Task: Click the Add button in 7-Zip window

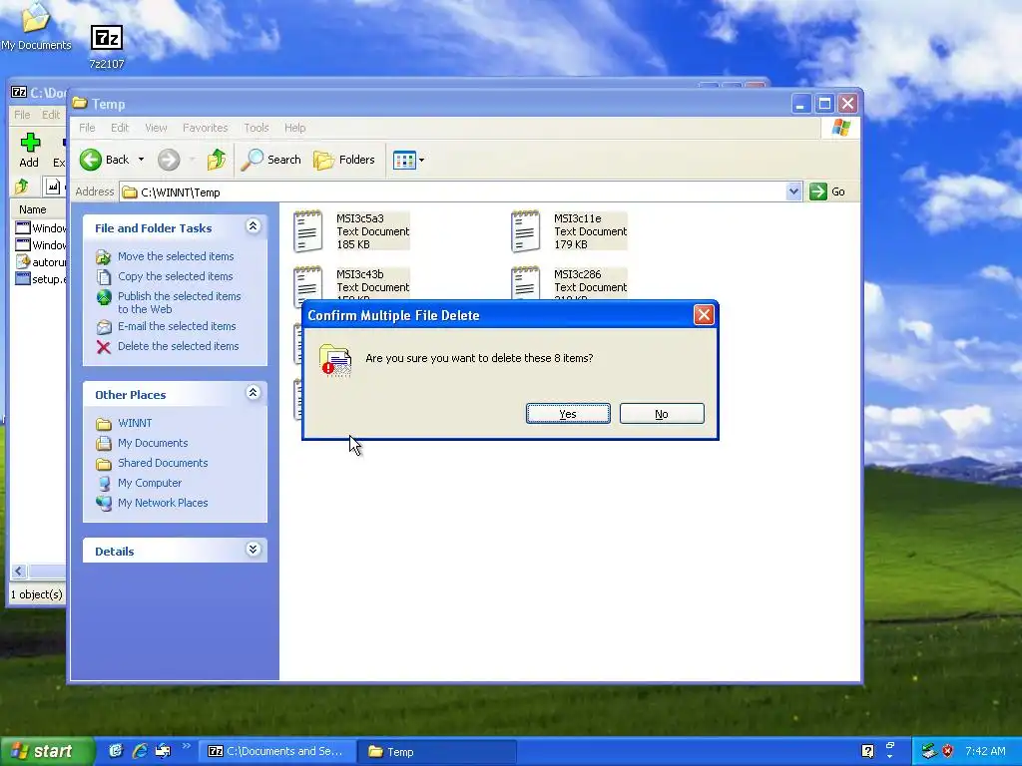Action: pos(29,151)
